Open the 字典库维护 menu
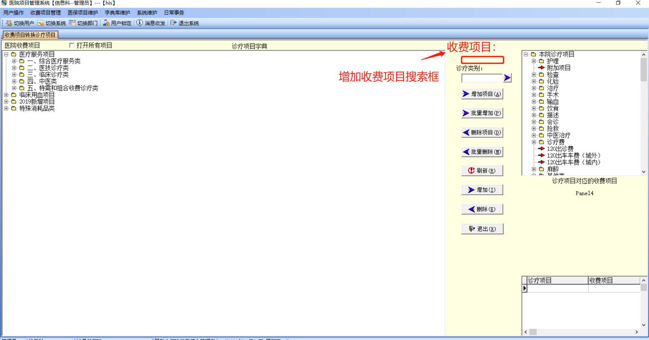 pyautogui.click(x=117, y=13)
